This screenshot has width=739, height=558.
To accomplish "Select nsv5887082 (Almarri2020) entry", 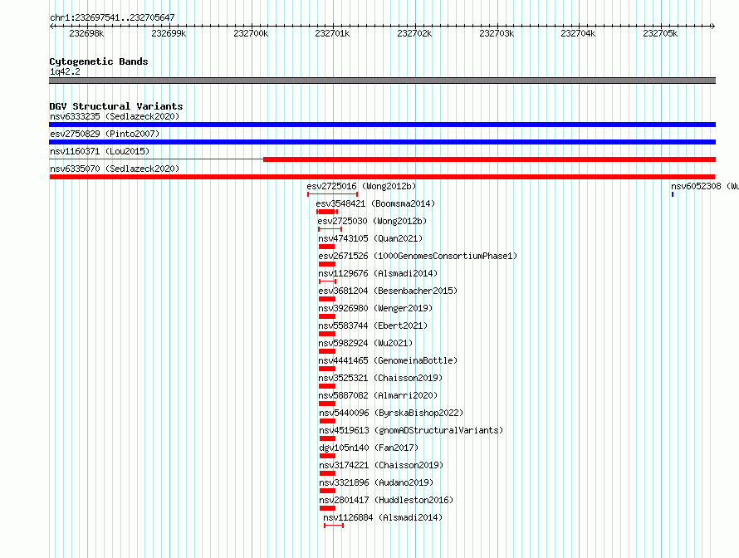I will (x=378, y=395).
